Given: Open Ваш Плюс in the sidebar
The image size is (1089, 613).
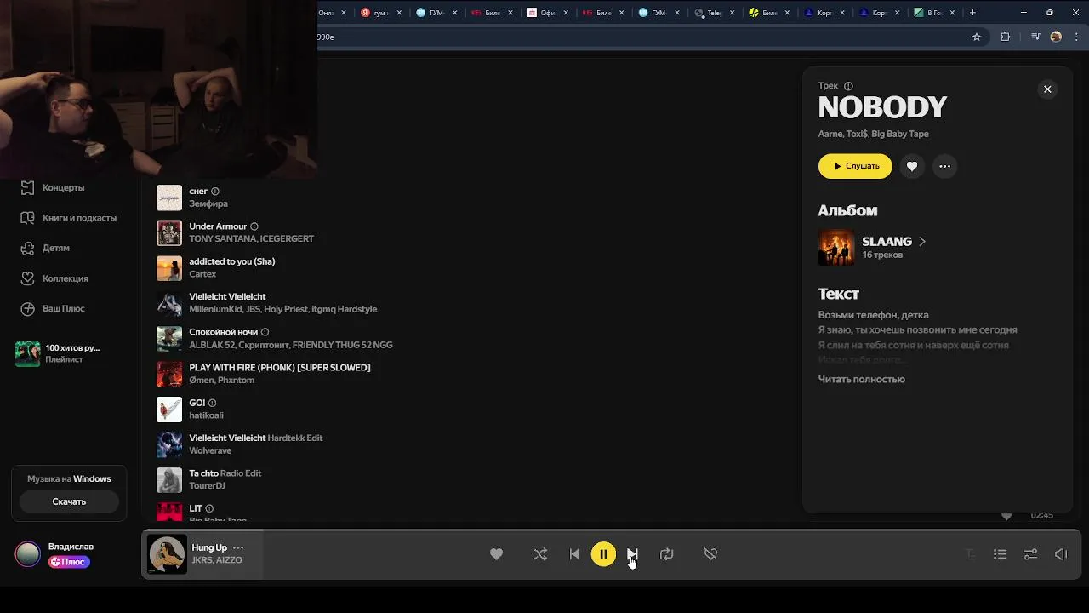Looking at the screenshot, I should 64,308.
